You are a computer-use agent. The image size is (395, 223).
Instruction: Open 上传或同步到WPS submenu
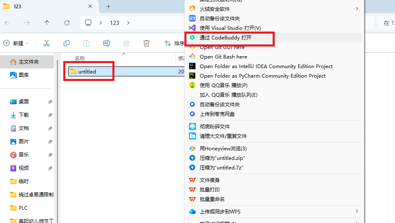pyautogui.click(x=274, y=211)
